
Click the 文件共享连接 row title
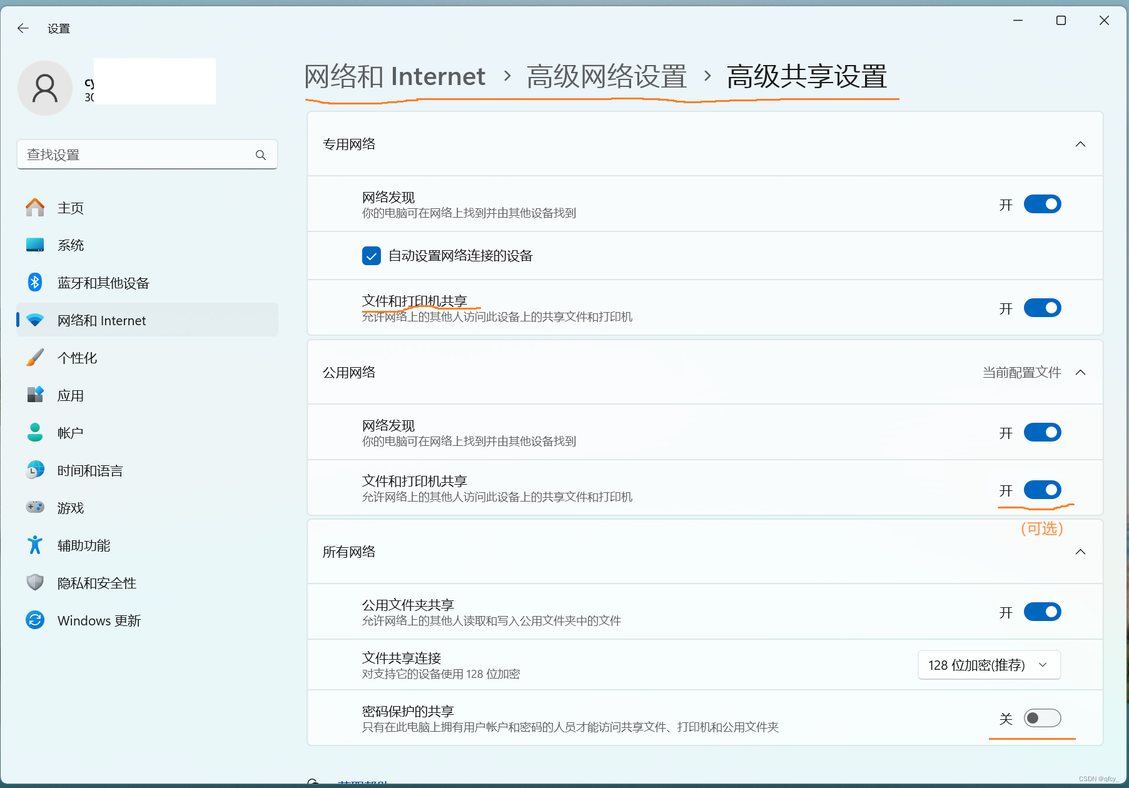[402, 658]
